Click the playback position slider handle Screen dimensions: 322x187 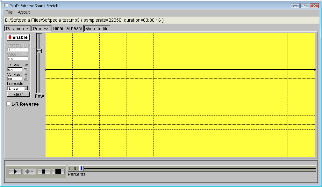(82, 168)
